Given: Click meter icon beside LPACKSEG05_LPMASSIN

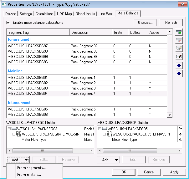Looking at the screenshot, I should pos(109,134).
